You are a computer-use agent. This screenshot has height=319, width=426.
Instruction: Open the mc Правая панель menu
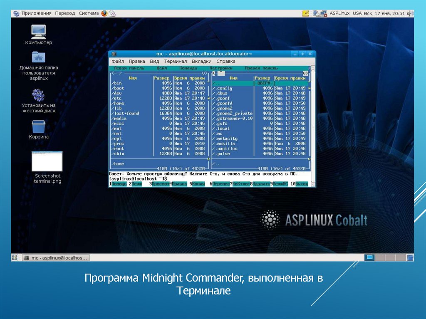pos(261,68)
